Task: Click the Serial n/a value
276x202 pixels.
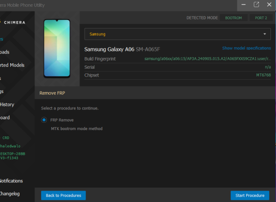Action: 268,67
